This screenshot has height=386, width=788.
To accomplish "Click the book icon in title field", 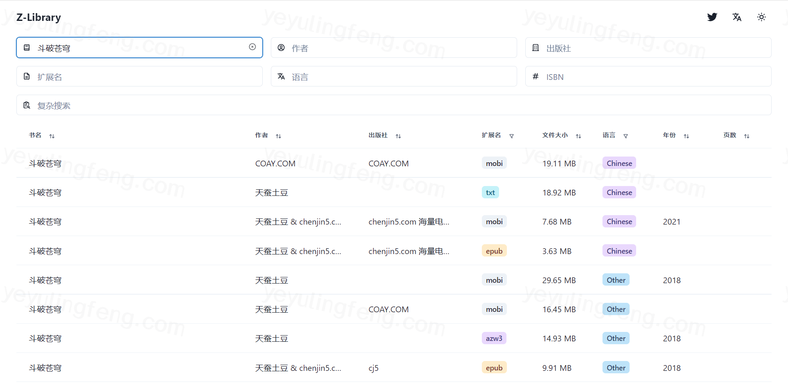I will (x=27, y=48).
